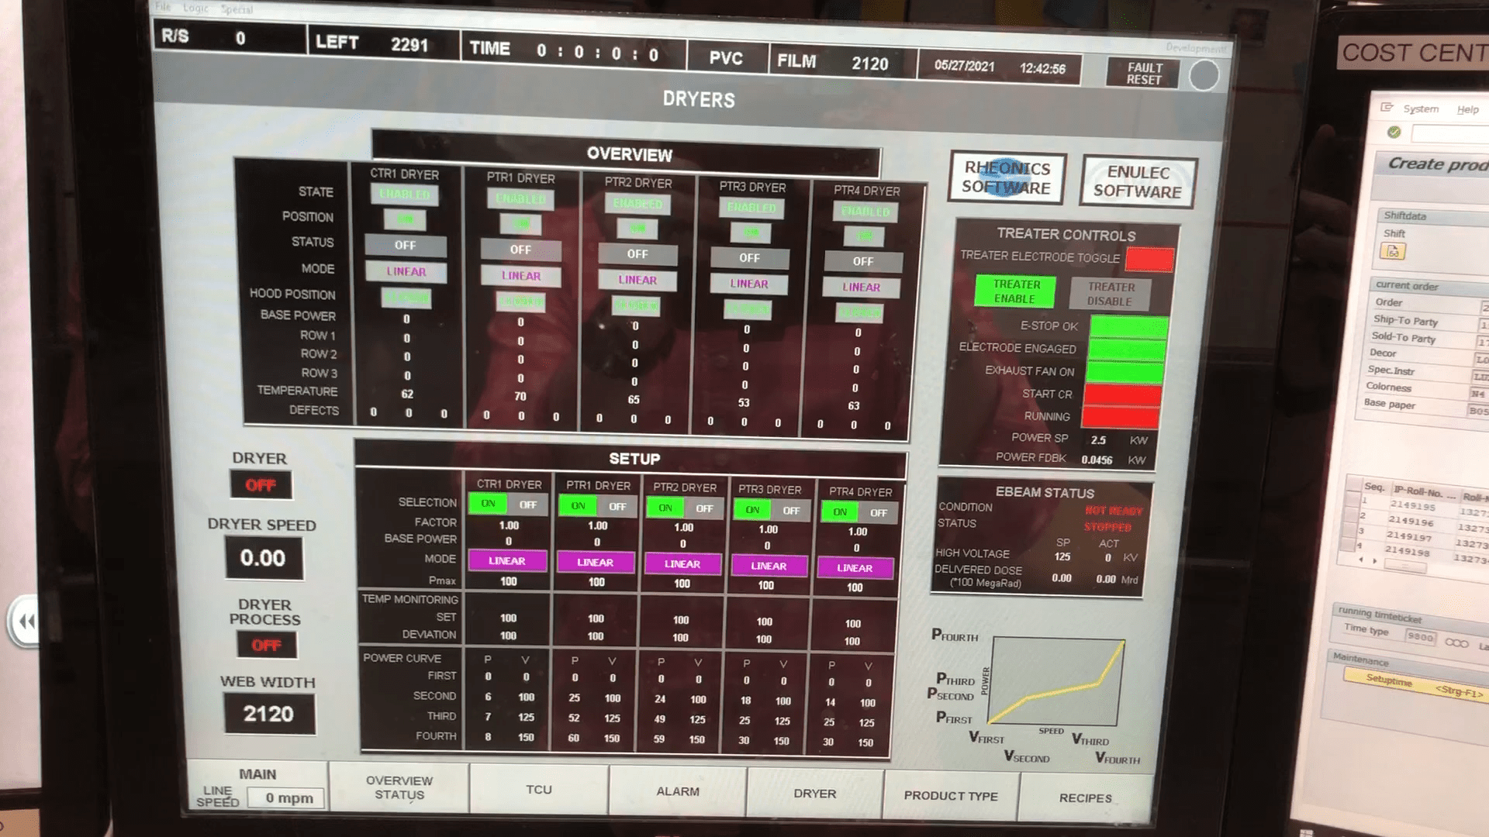Disable PTR3 DRYER with OFF selection
The height and width of the screenshot is (837, 1489).
pyautogui.click(x=791, y=511)
